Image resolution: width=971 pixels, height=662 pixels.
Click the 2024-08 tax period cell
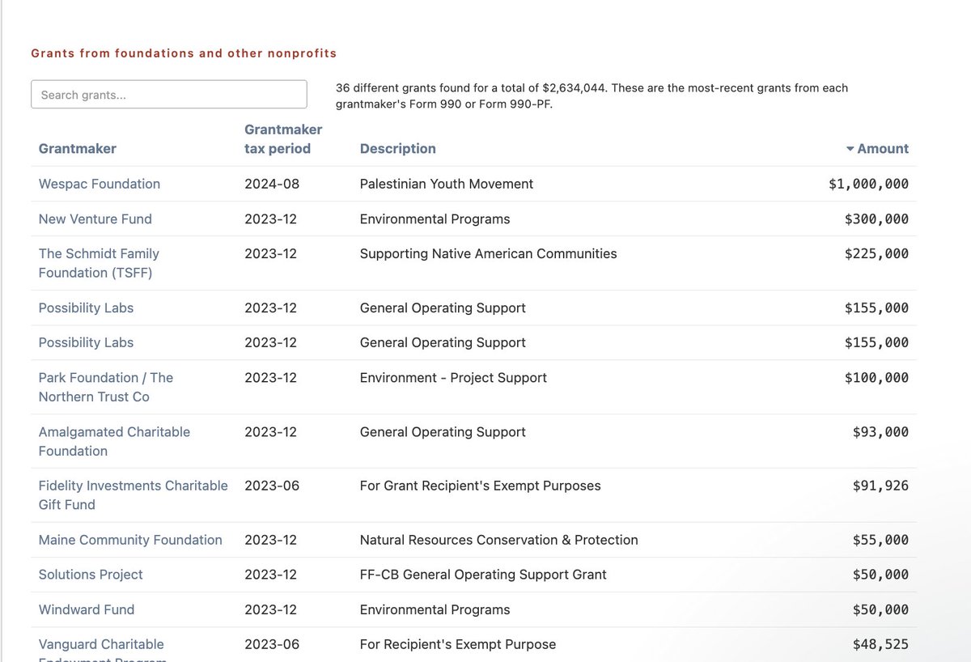click(x=272, y=184)
